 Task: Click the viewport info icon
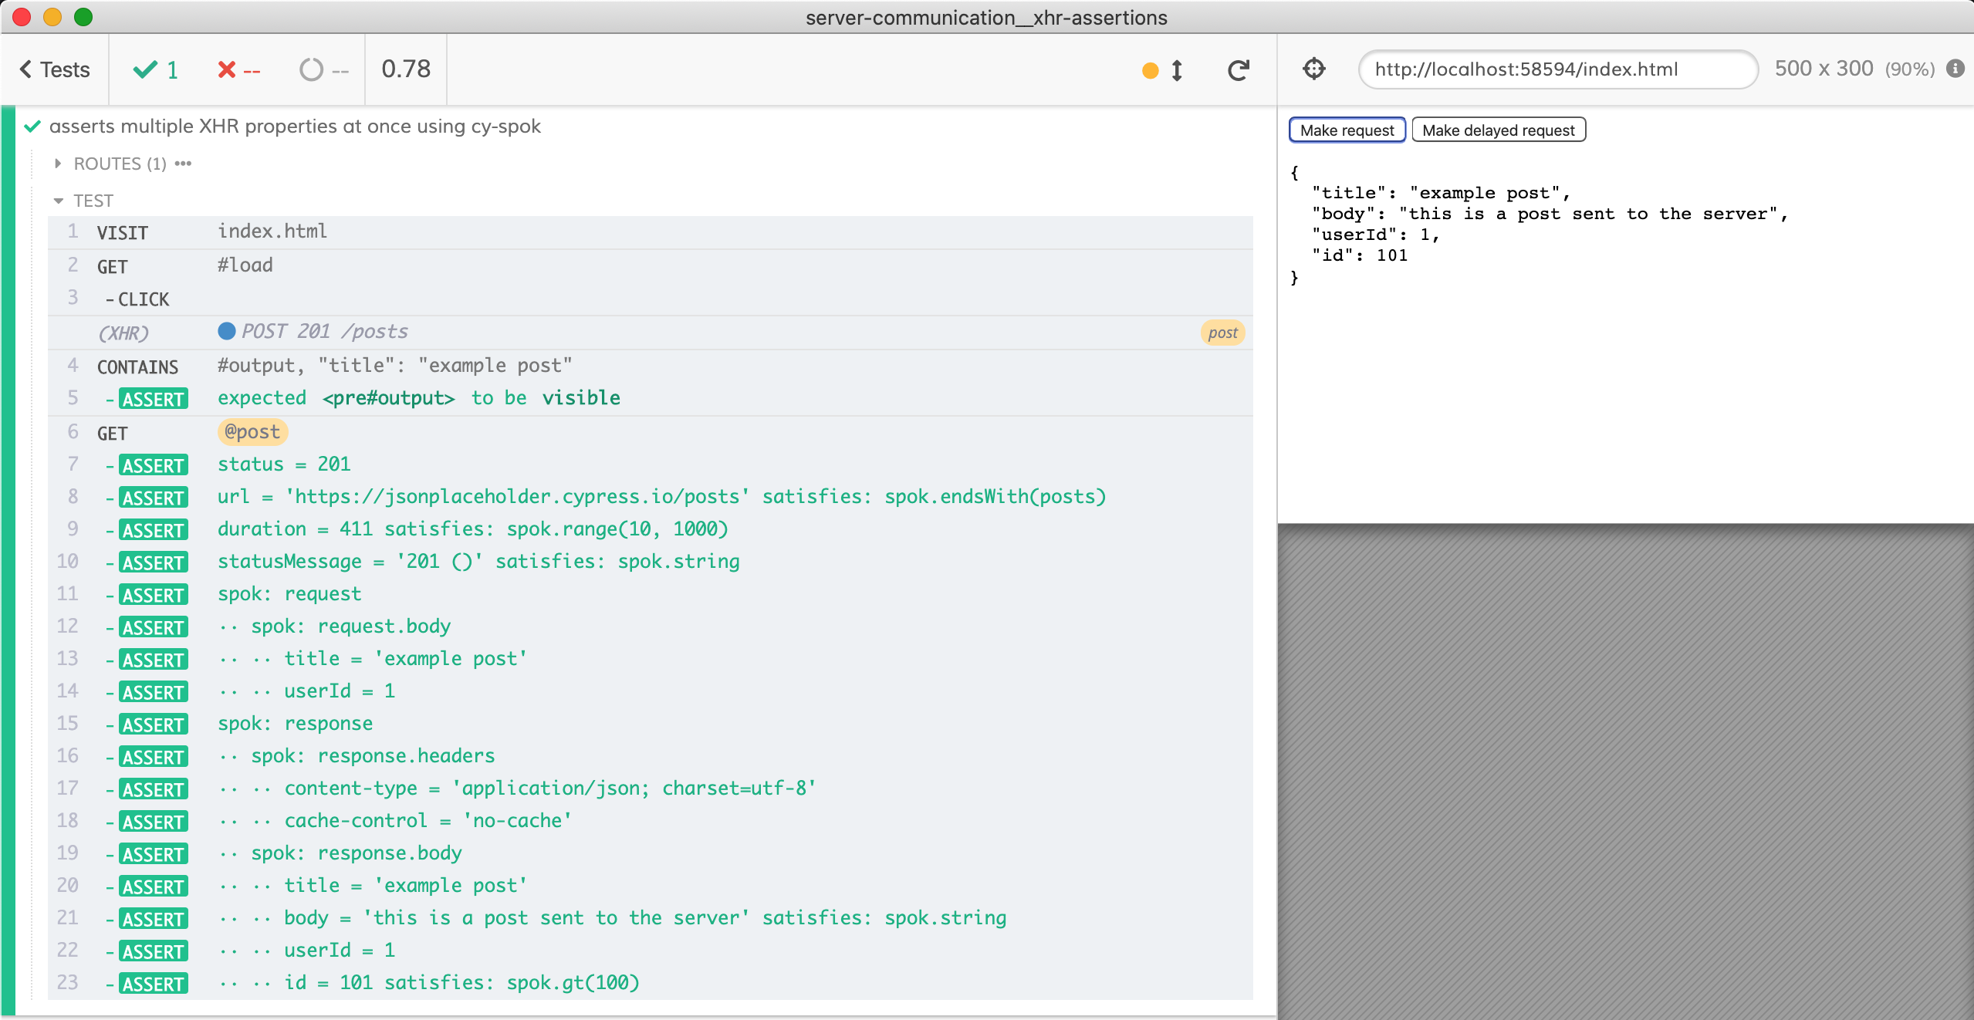[x=1955, y=69]
